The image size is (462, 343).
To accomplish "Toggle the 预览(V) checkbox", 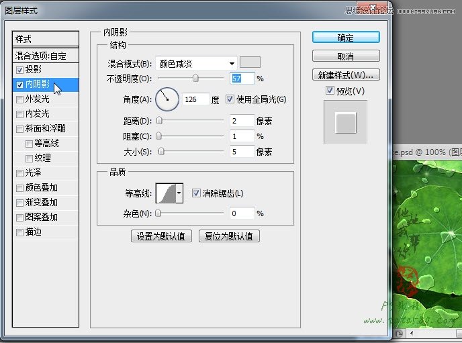I will [x=330, y=91].
